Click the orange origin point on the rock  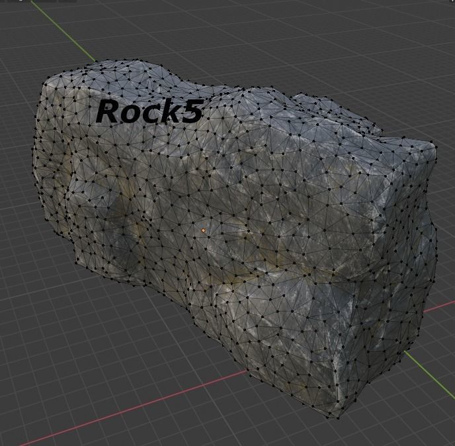pyautogui.click(x=203, y=231)
